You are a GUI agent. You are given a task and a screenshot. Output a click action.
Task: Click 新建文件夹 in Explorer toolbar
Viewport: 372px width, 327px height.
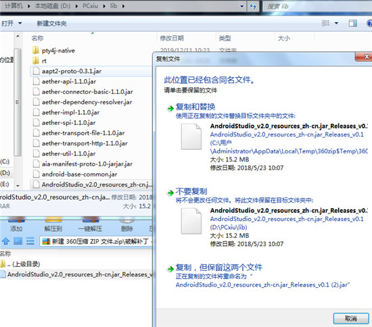[x=51, y=24]
